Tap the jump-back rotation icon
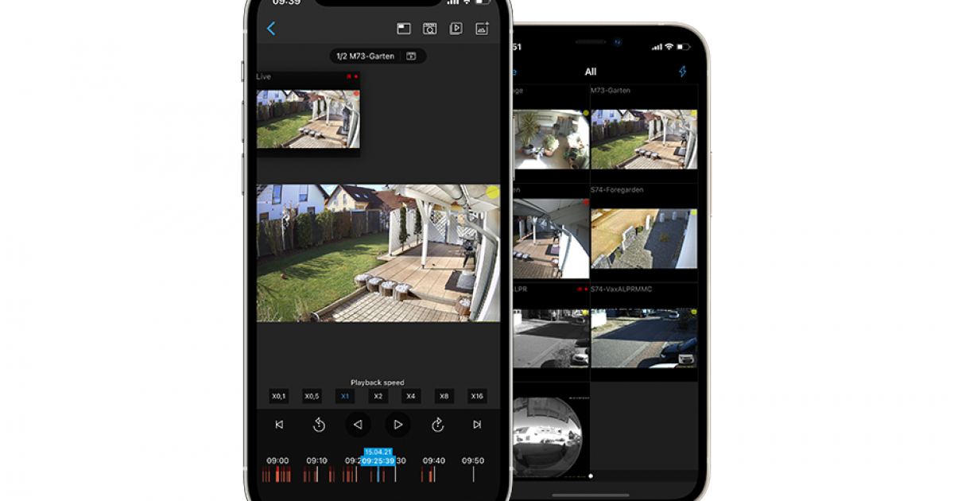Viewport: 954px width, 501px height. coord(319,424)
